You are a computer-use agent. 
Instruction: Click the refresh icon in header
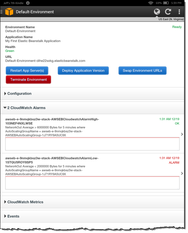pos(168,12)
